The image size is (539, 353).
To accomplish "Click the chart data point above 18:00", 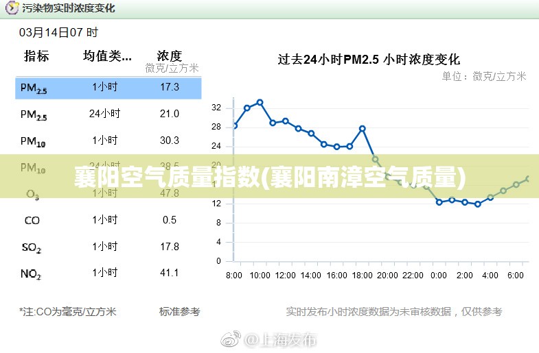I will (363, 129).
